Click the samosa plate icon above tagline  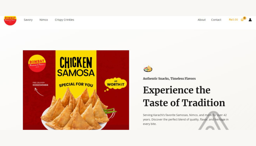click(x=148, y=69)
